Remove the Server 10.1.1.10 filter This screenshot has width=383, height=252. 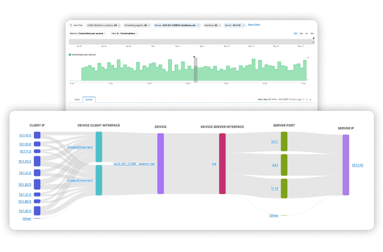(243, 25)
